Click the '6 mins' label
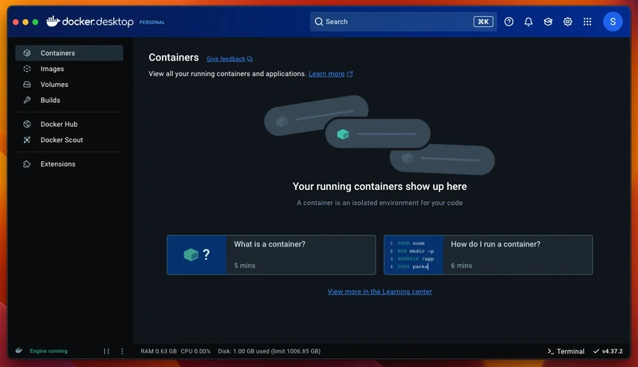 click(462, 266)
